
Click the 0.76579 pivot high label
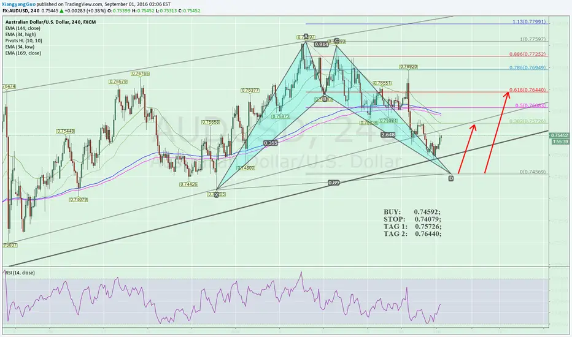click(x=118, y=82)
